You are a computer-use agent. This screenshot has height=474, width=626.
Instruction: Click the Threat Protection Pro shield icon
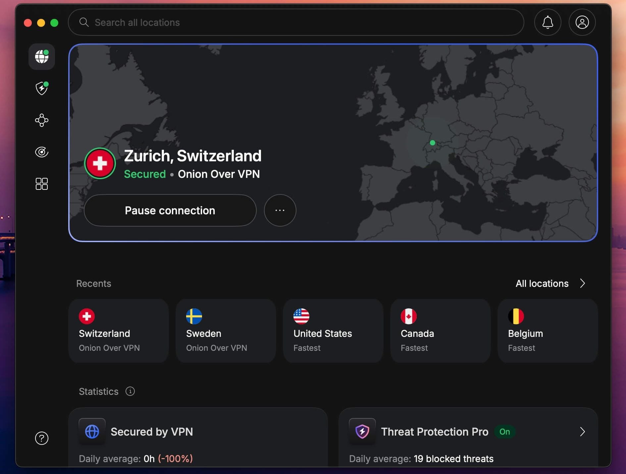pyautogui.click(x=362, y=431)
